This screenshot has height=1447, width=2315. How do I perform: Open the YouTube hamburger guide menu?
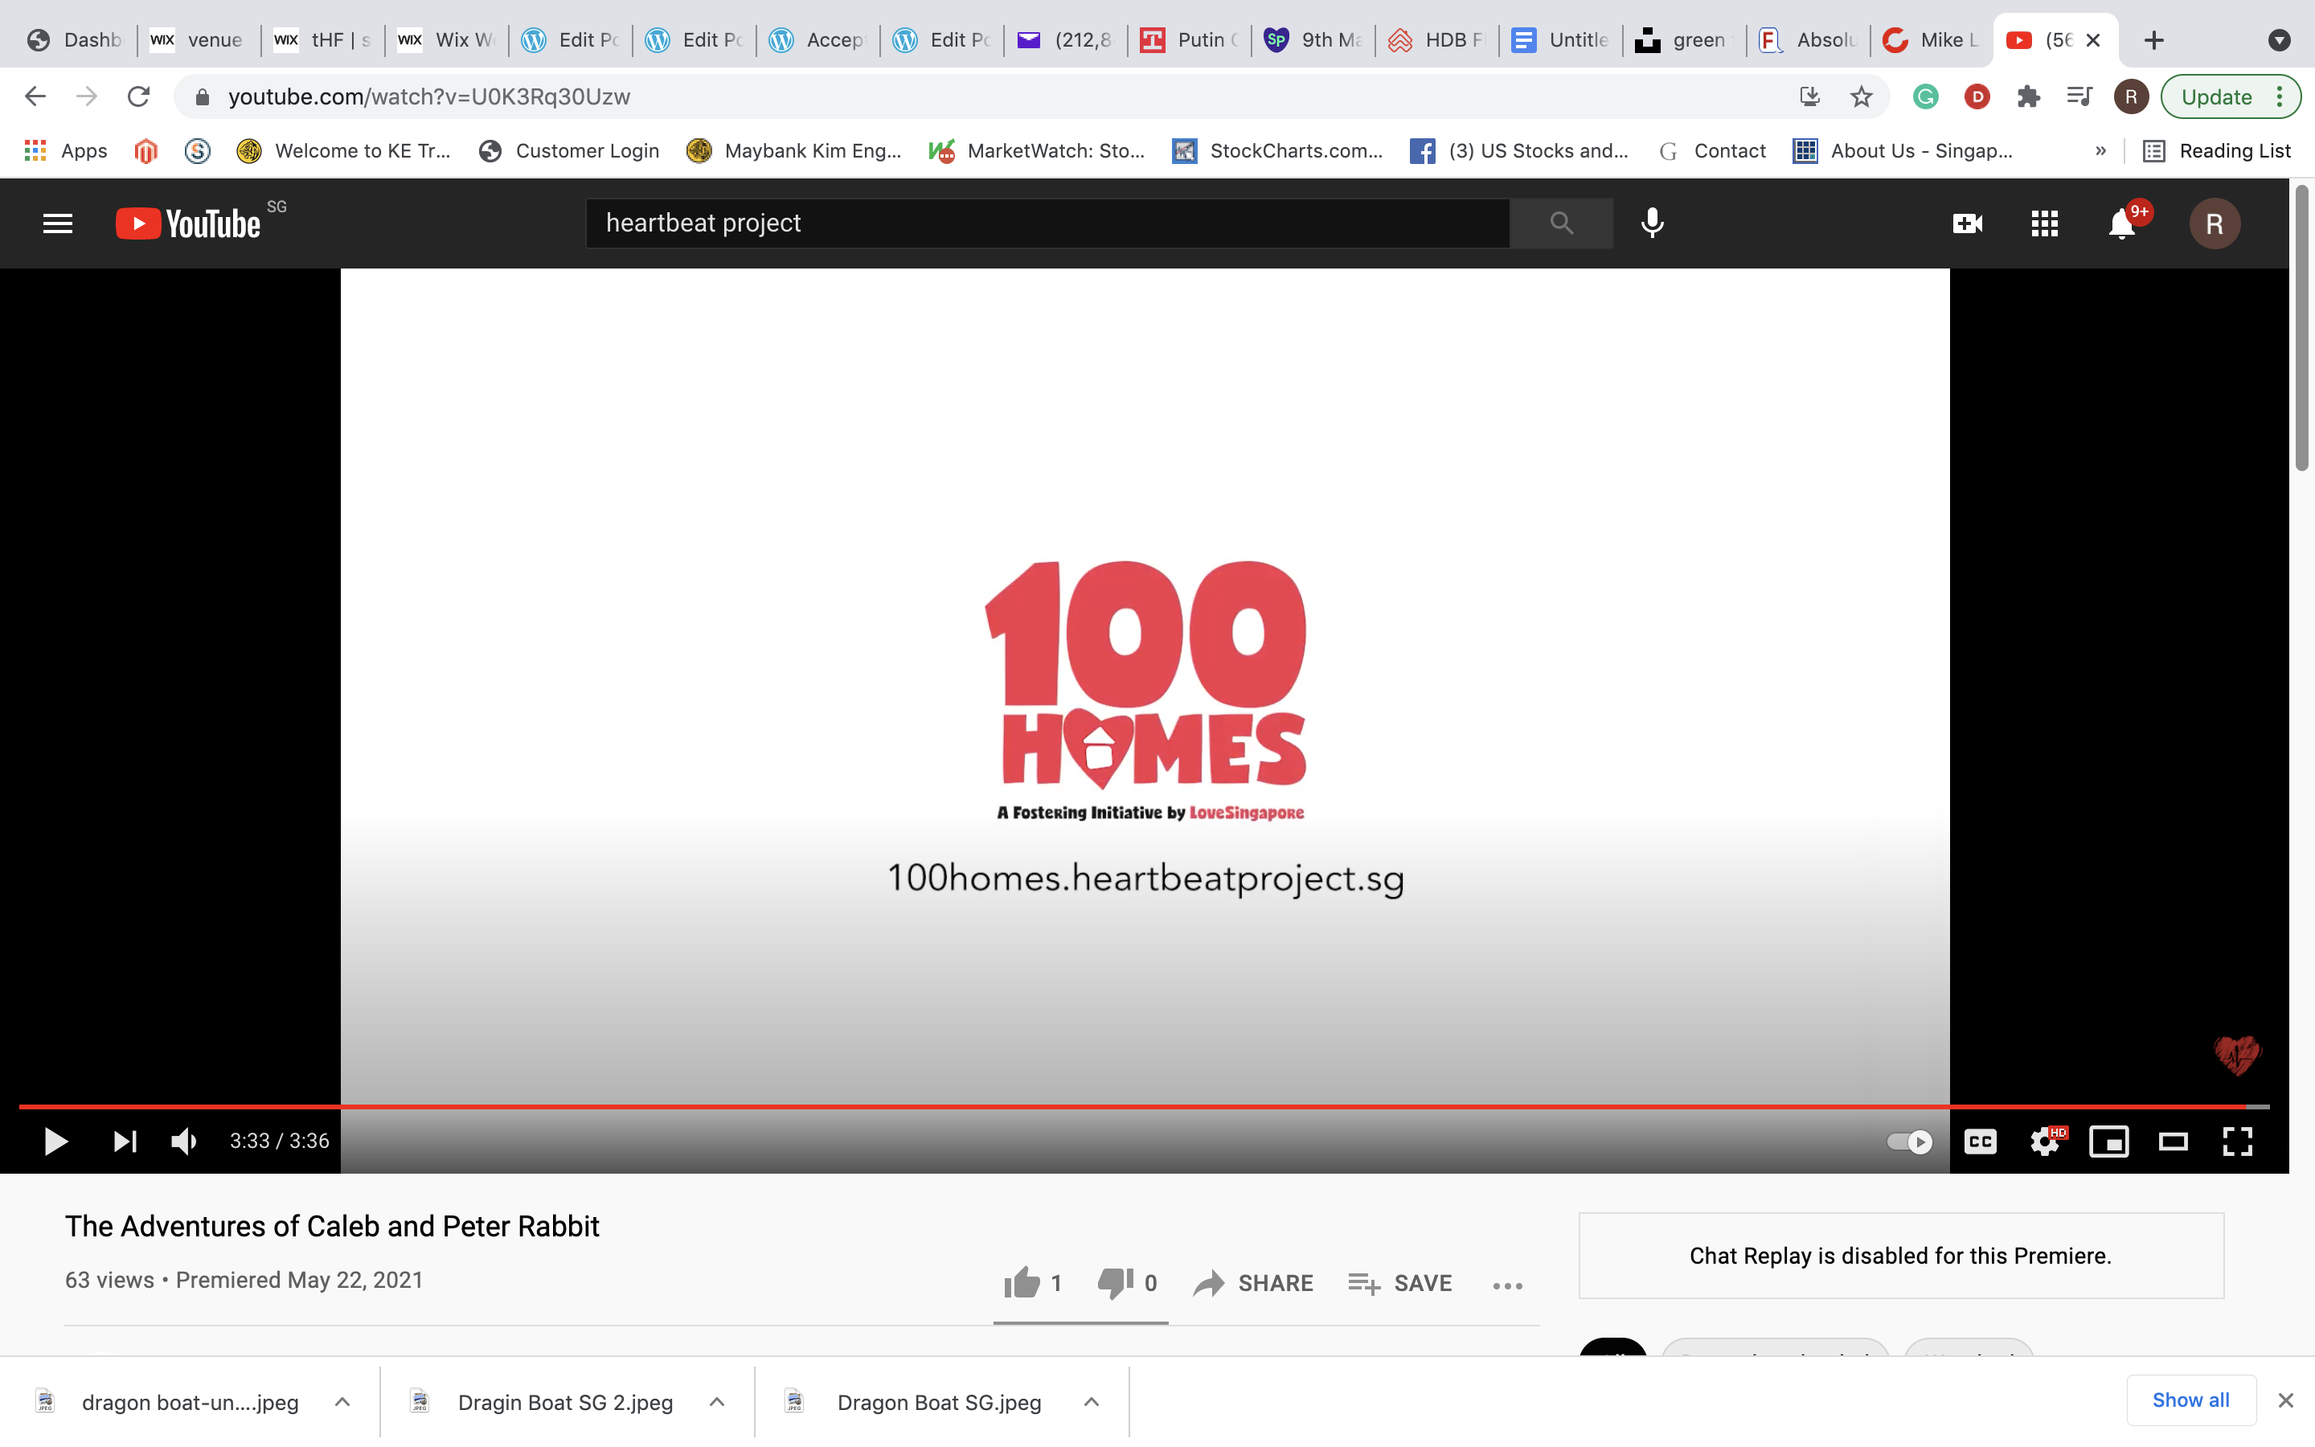tap(57, 224)
